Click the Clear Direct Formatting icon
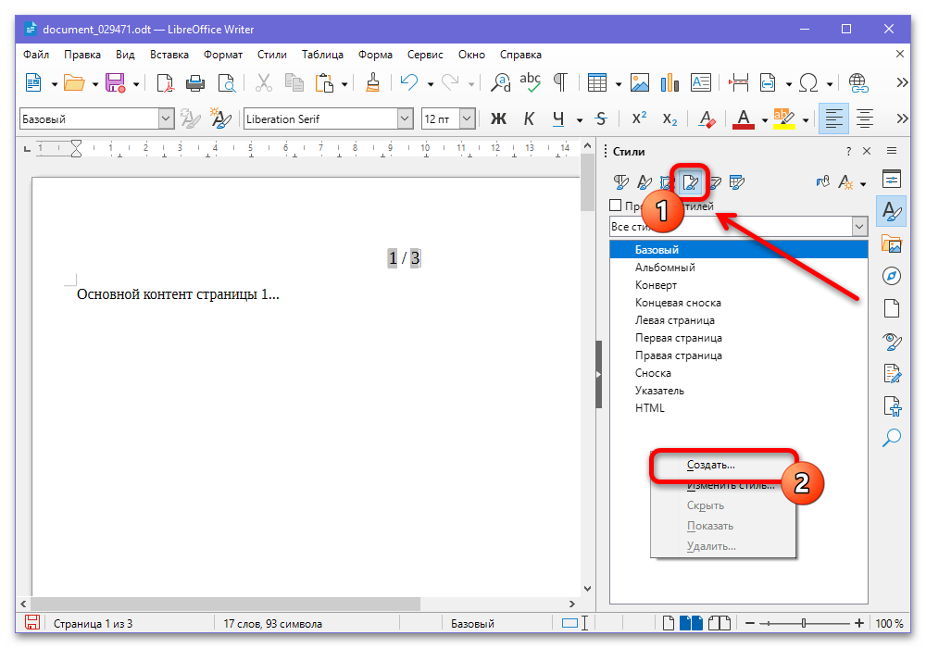This screenshot has height=648, width=926. [707, 119]
